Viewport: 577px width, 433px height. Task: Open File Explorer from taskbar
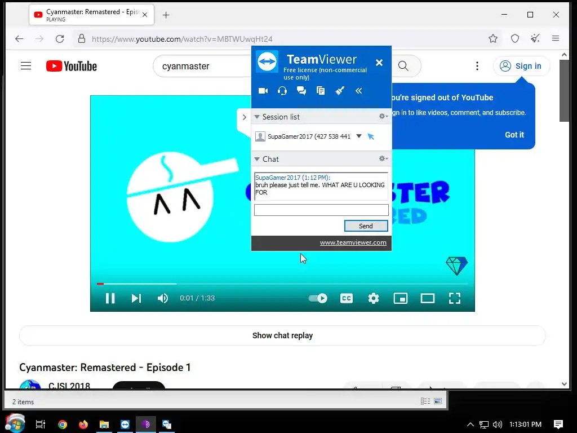(x=104, y=425)
